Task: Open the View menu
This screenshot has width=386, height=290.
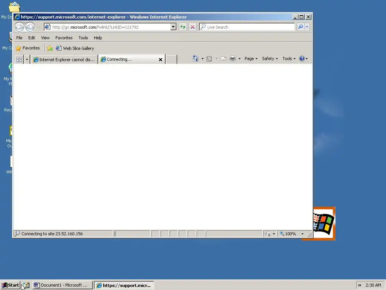Action: [45, 38]
